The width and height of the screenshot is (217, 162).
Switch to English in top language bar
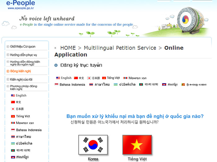tap(66, 78)
